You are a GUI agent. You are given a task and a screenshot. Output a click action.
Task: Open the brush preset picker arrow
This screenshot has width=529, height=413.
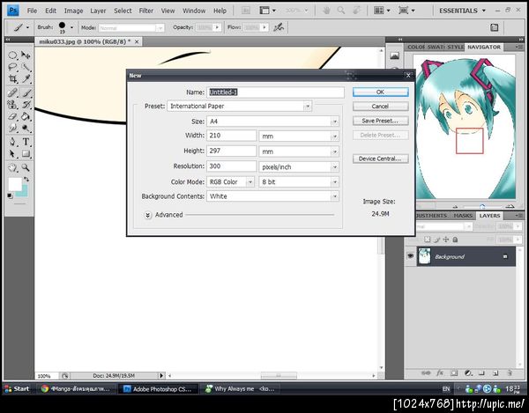coord(71,27)
